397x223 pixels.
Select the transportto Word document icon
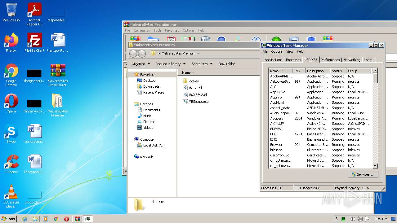click(x=58, y=42)
